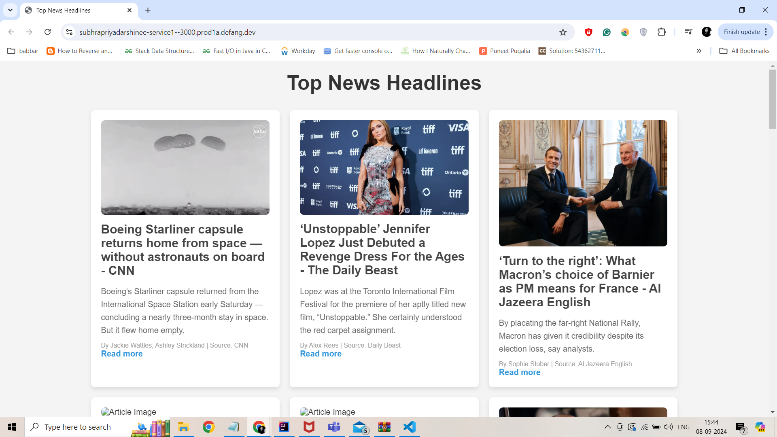Screen dimensions: 777x437
Task: Click the Finish update button
Action: (x=743, y=32)
